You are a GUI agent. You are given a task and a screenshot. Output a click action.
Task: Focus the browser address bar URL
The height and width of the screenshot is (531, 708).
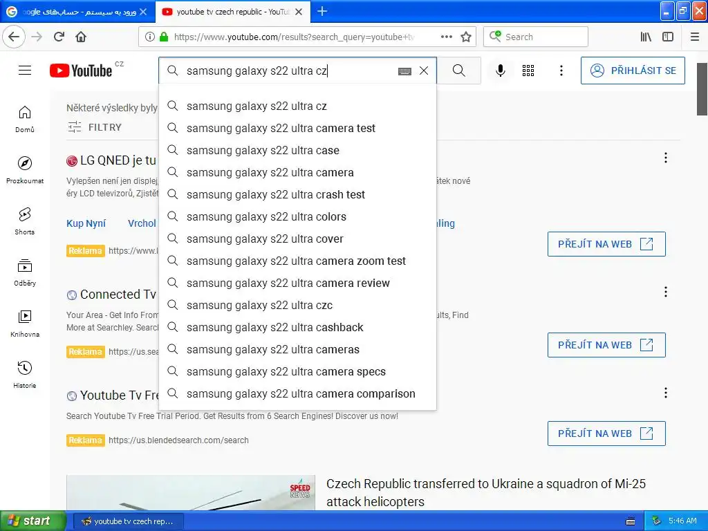pyautogui.click(x=293, y=37)
